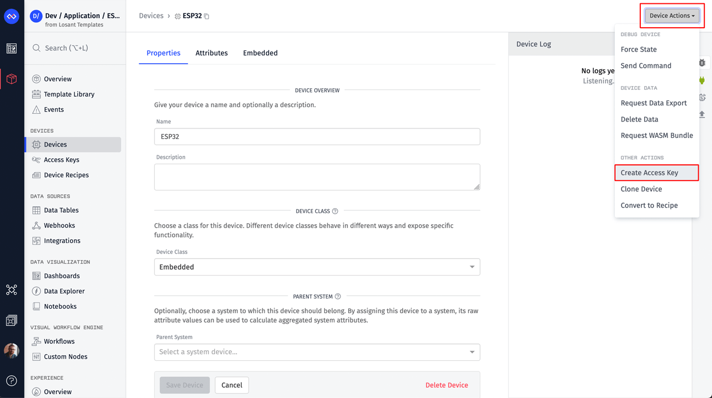Click the D/ application badge

pos(36,16)
